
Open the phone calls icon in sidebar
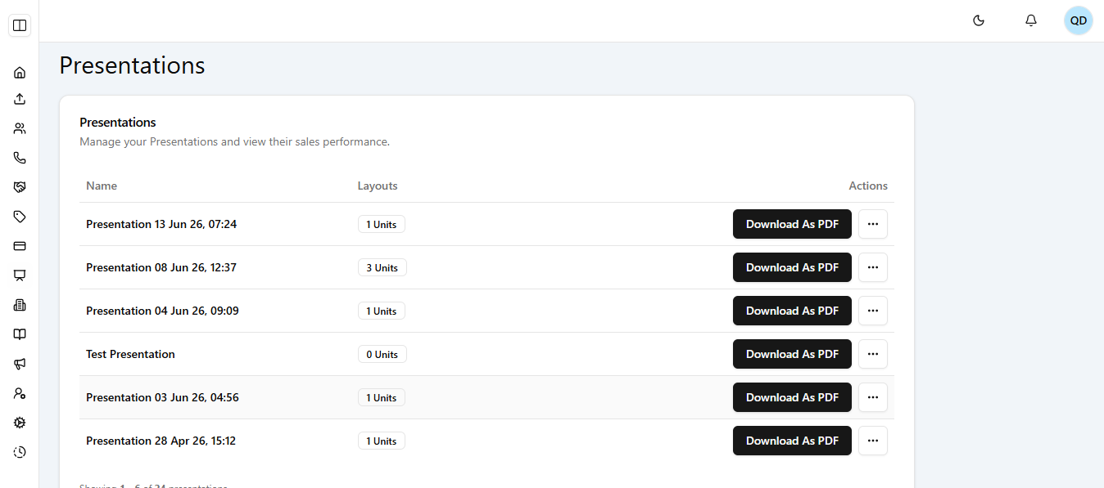pos(20,158)
